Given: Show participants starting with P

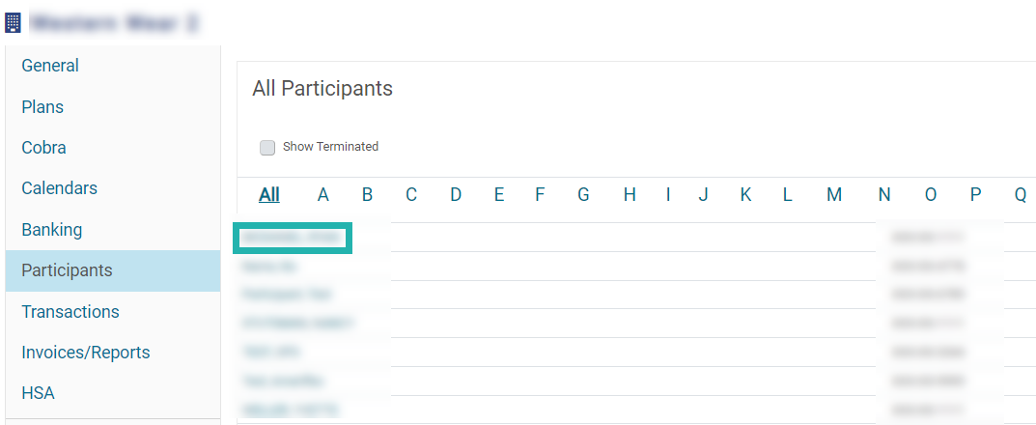Looking at the screenshot, I should (976, 195).
